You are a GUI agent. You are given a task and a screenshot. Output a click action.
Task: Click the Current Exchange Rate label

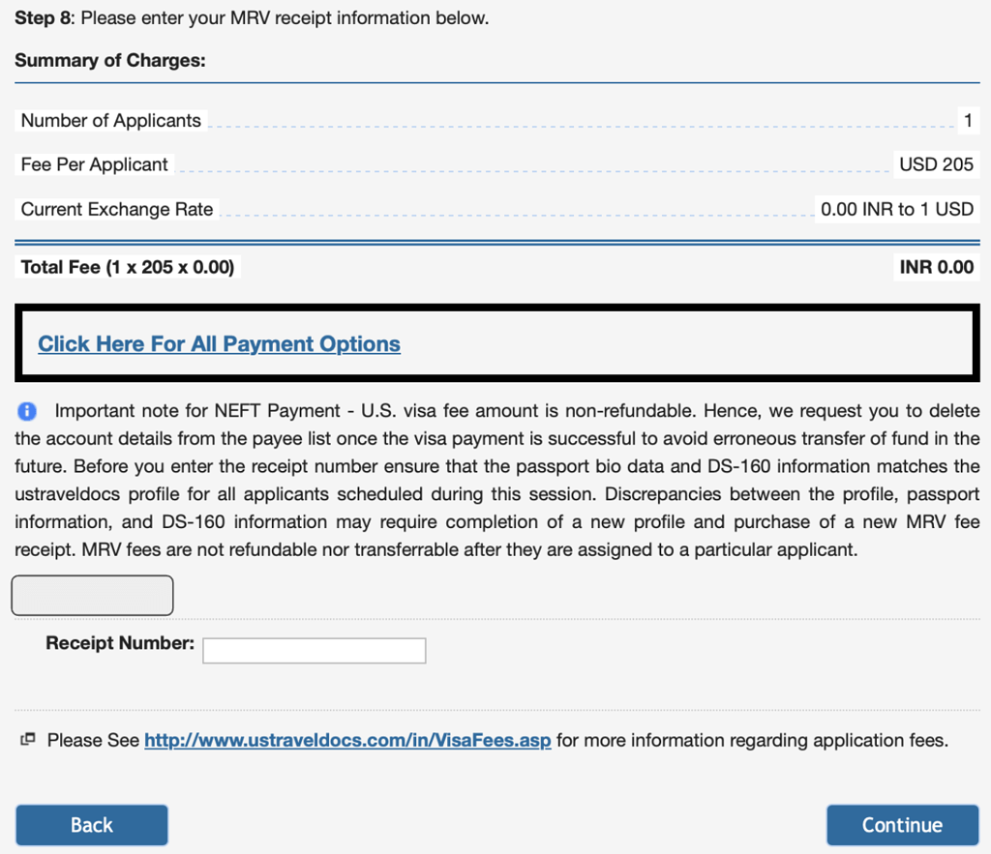(115, 209)
